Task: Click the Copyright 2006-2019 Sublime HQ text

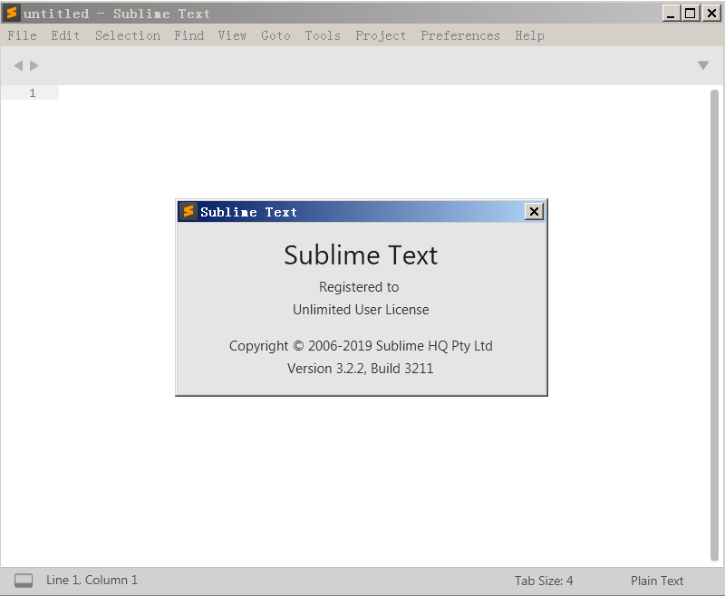Action: [361, 346]
